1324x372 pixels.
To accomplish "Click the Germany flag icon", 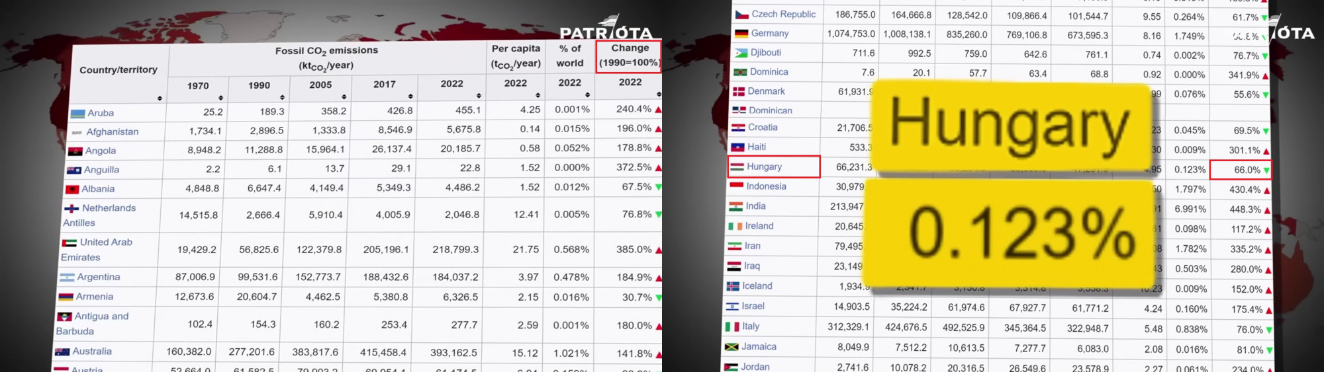I will 741,34.
